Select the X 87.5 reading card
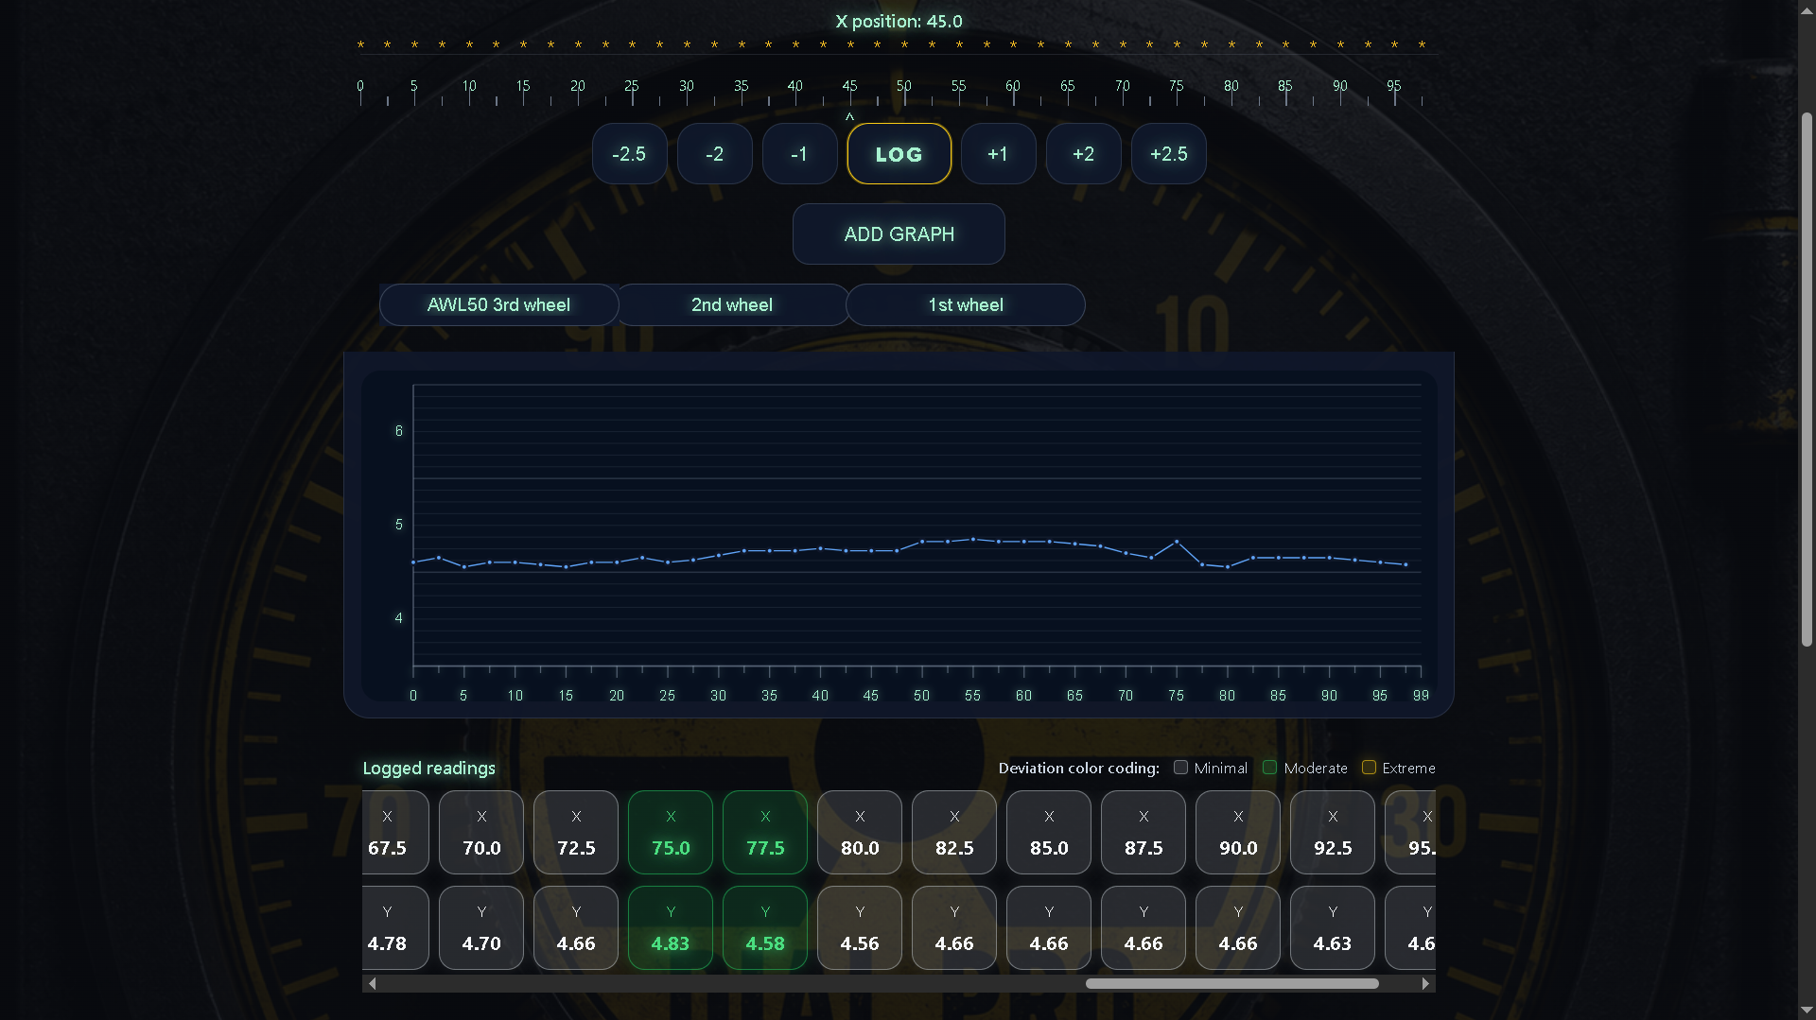 pyautogui.click(x=1144, y=833)
